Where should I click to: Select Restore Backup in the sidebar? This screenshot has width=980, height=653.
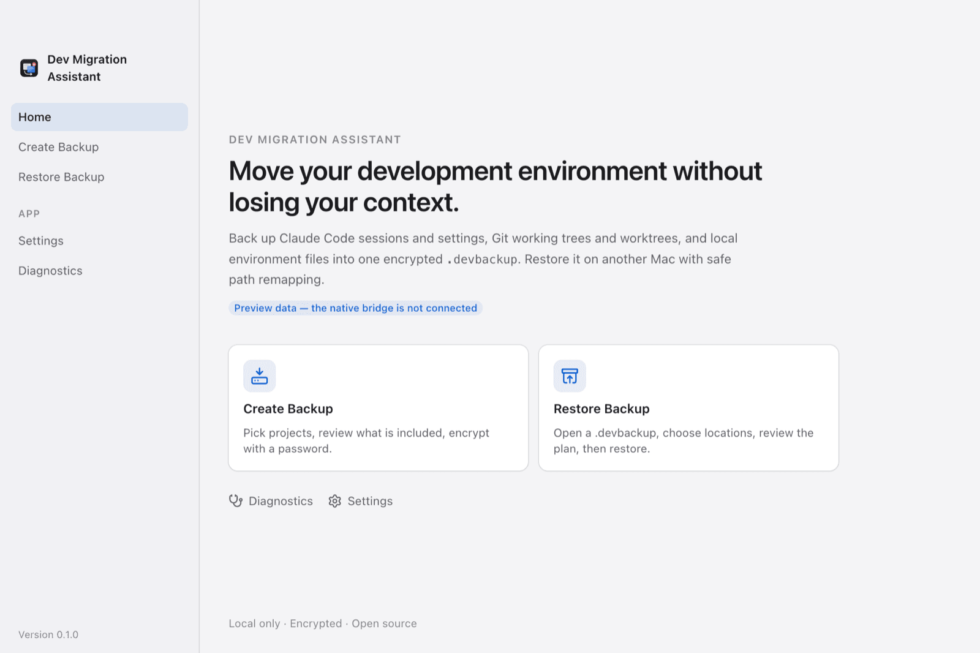(x=99, y=177)
